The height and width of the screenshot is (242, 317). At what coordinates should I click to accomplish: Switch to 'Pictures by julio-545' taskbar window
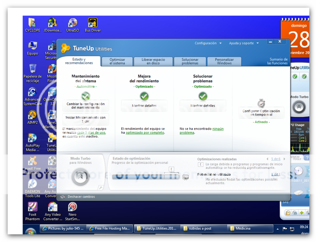point(63,228)
